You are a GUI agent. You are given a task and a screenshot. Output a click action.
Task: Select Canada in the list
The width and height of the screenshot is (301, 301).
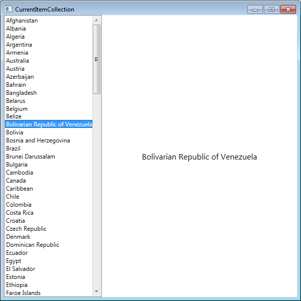click(49, 181)
